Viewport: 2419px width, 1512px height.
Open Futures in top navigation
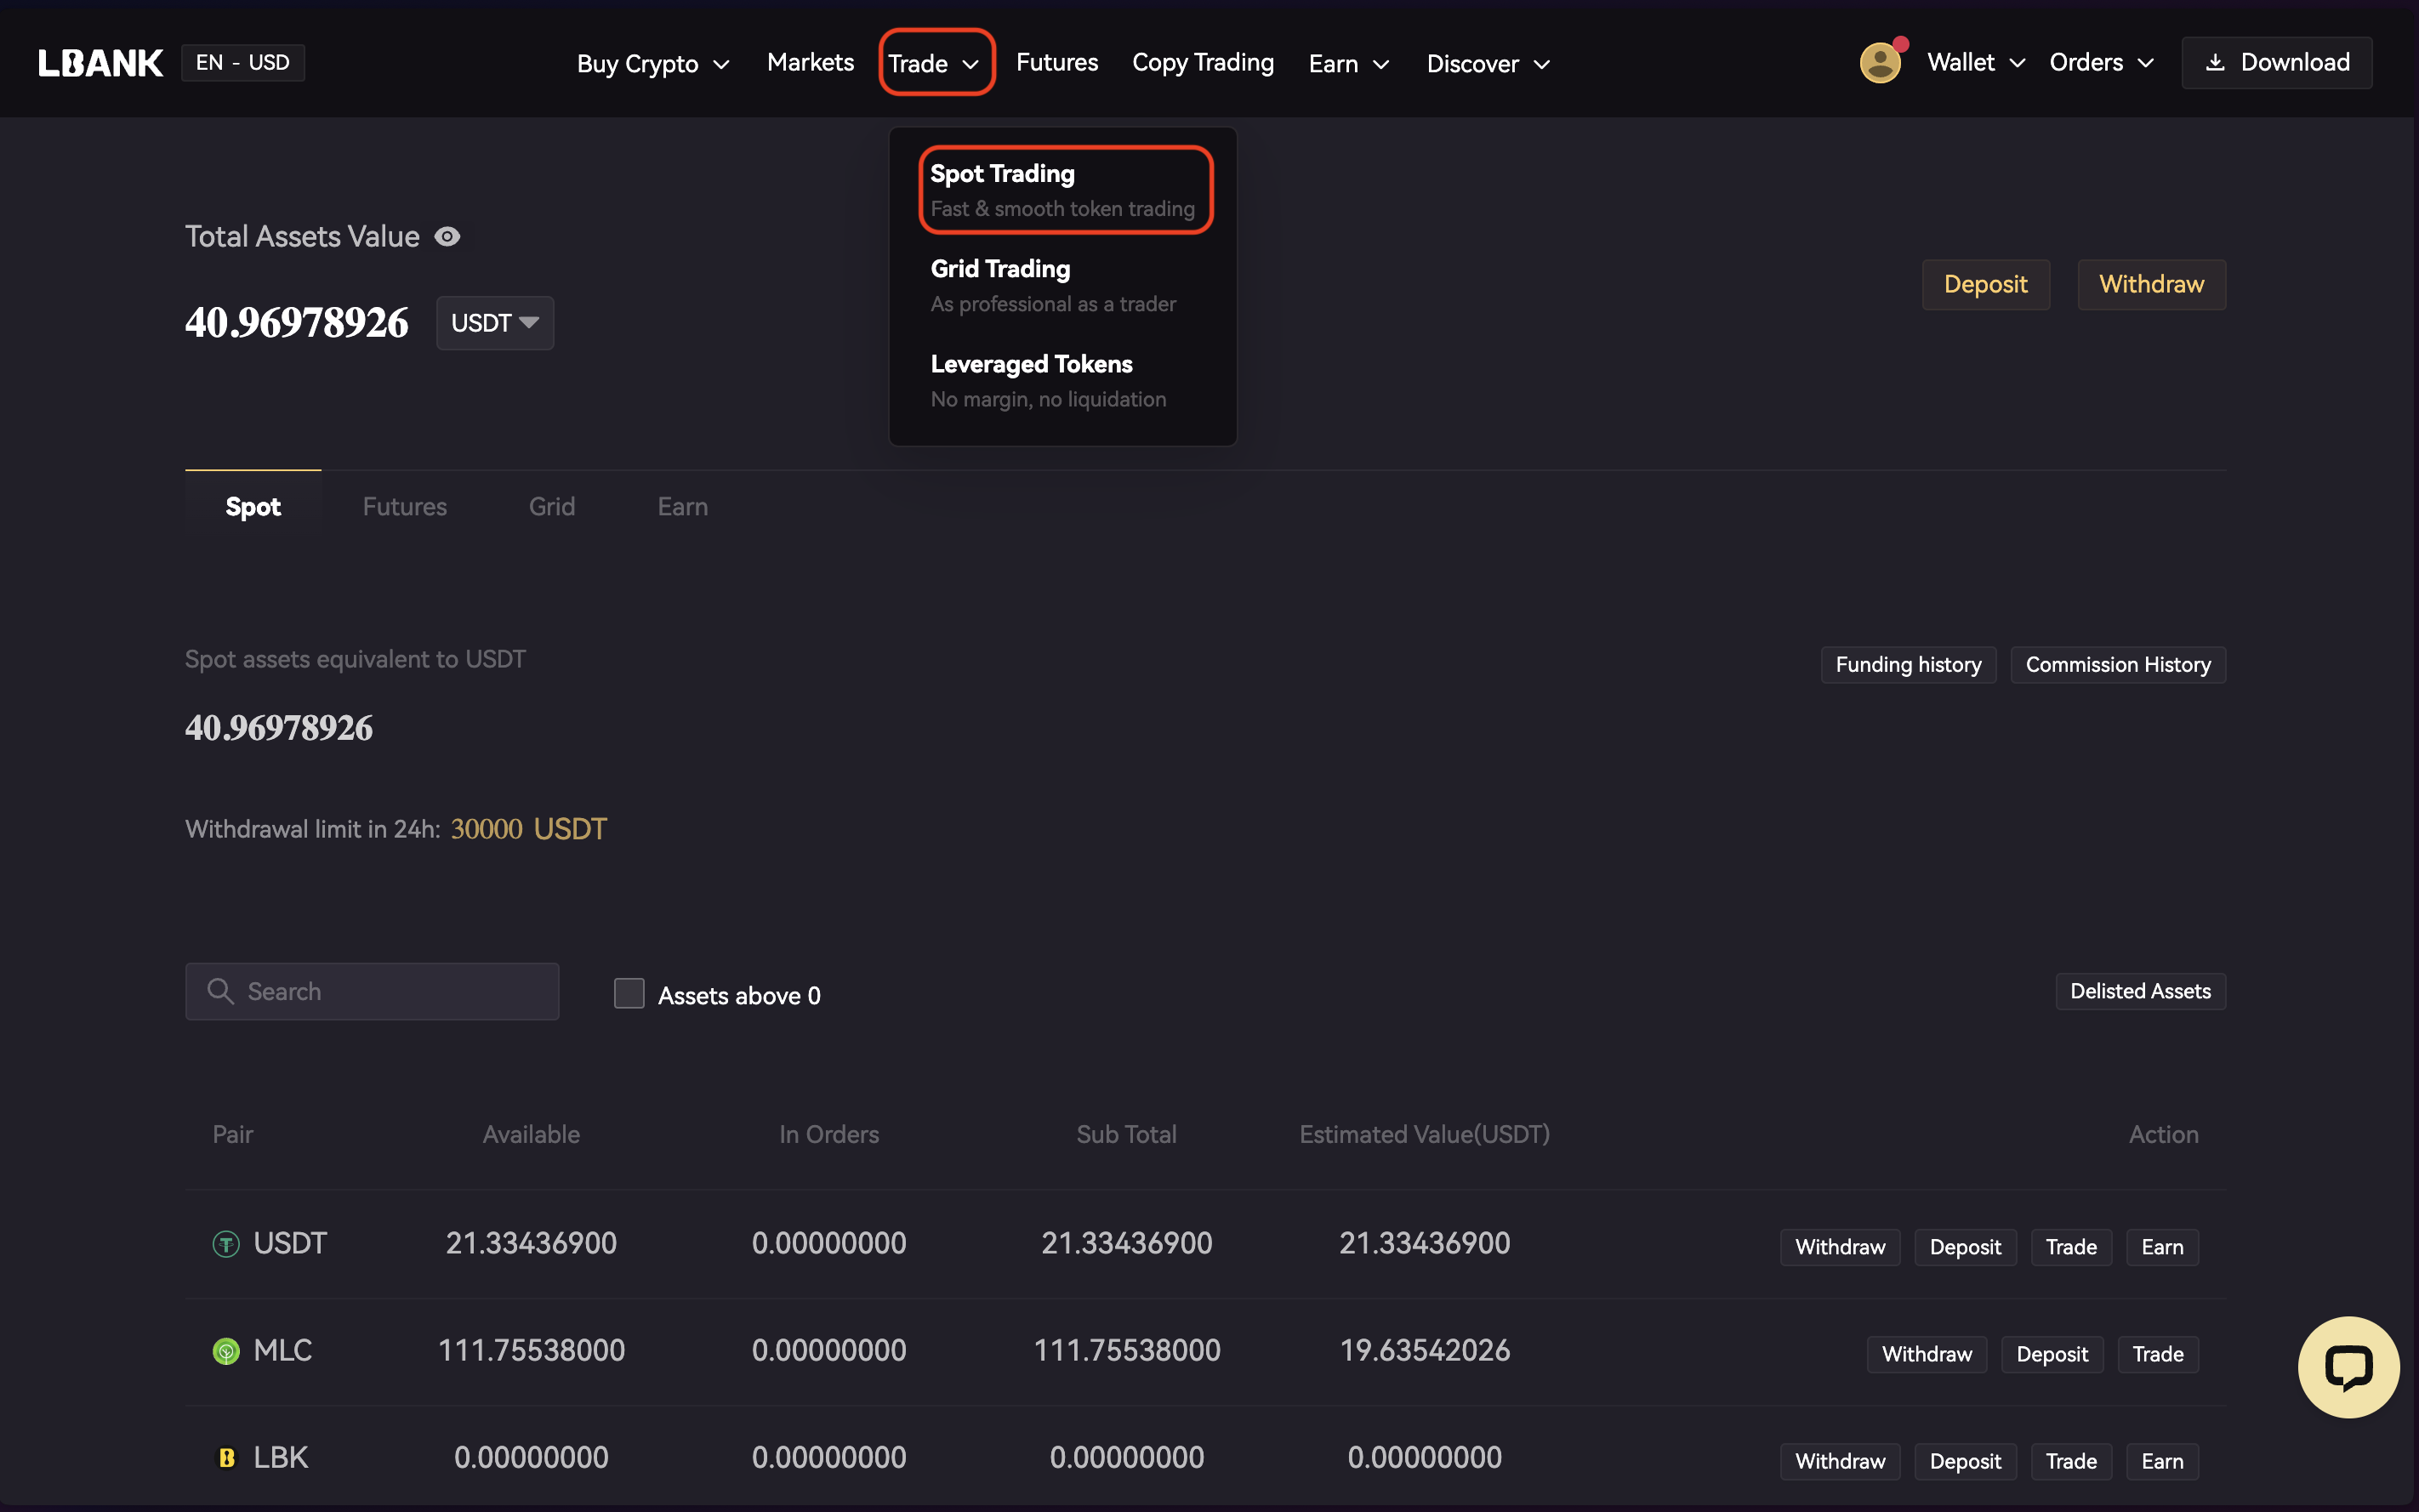pyautogui.click(x=1057, y=63)
